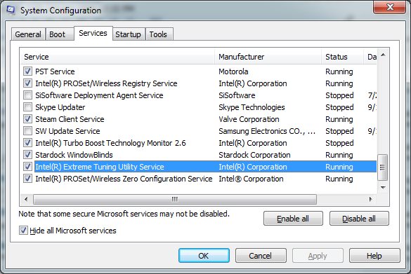Click the OK button
The image size is (411, 274).
click(204, 256)
